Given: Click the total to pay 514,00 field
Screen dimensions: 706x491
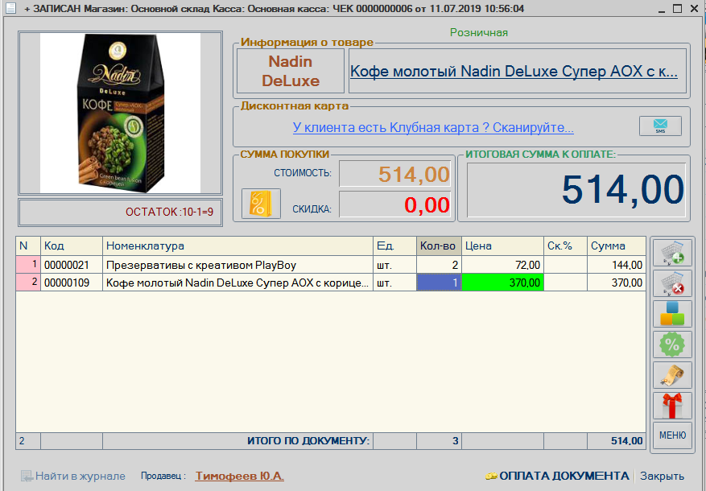Looking at the screenshot, I should [576, 189].
